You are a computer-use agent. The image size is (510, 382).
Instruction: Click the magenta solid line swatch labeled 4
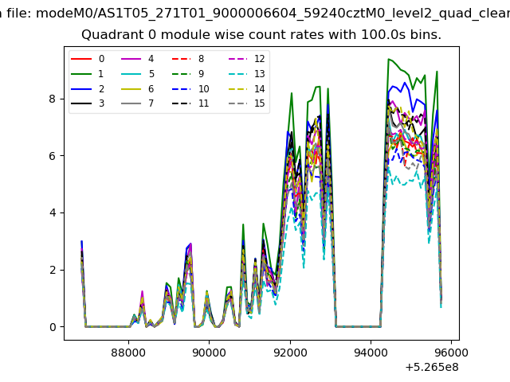[x=131, y=59]
